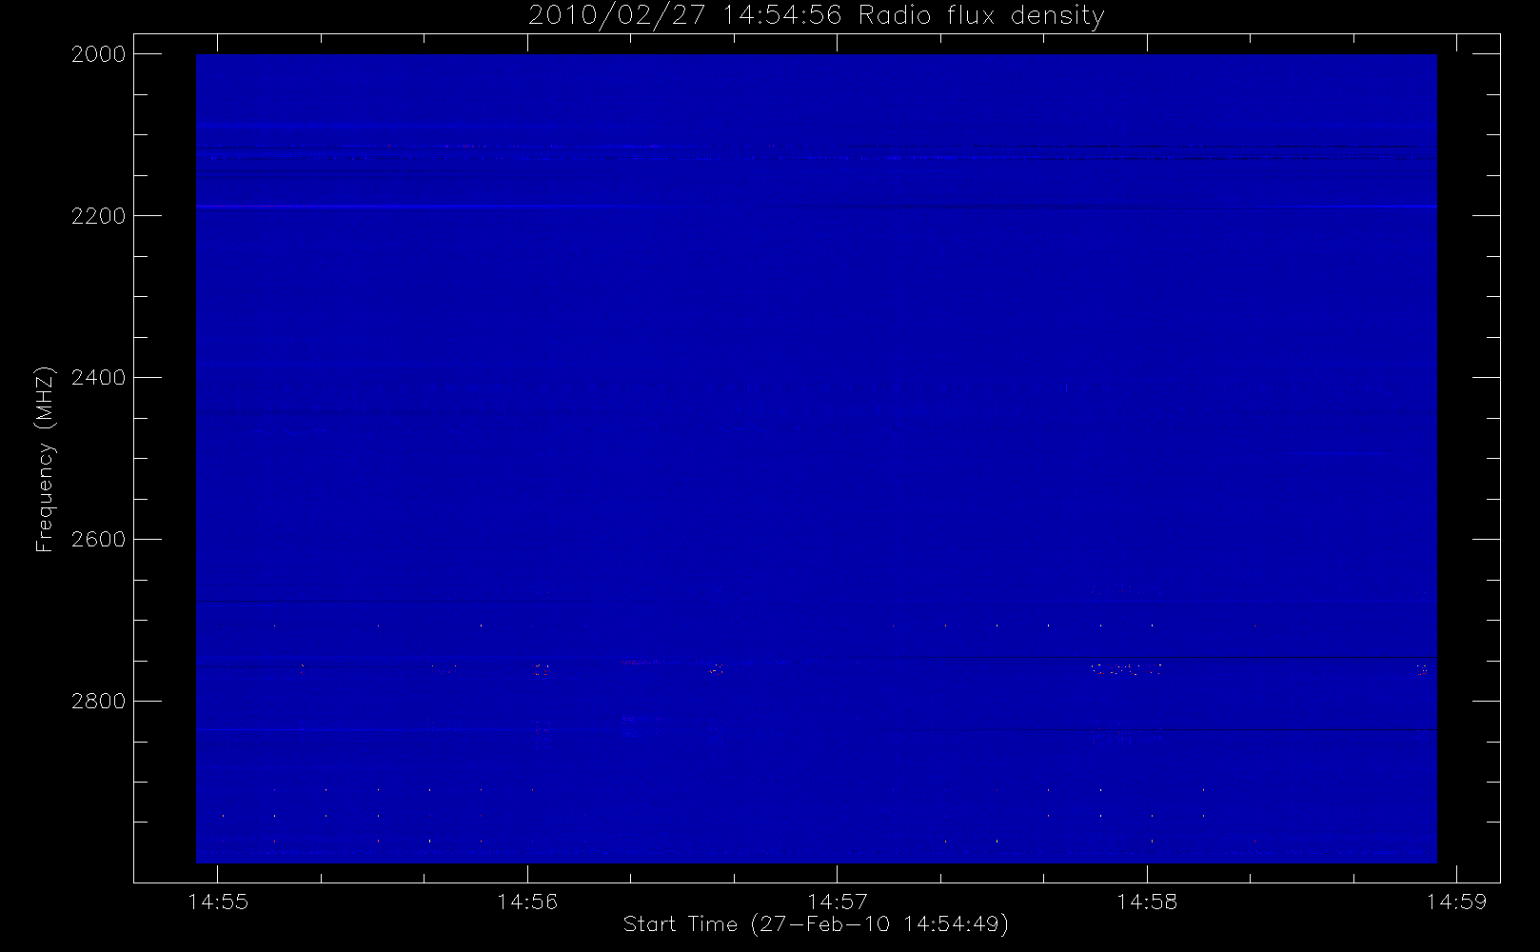Click the 2400 frequency tick label

click(99, 378)
